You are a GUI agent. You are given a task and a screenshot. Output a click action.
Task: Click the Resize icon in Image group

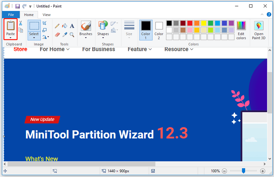(45, 30)
